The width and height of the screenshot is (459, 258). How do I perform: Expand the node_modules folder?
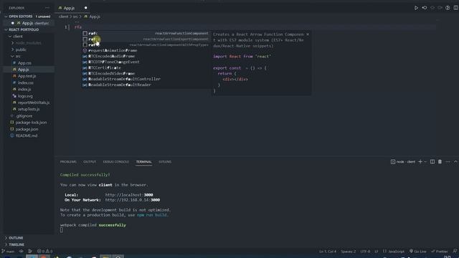click(28, 43)
